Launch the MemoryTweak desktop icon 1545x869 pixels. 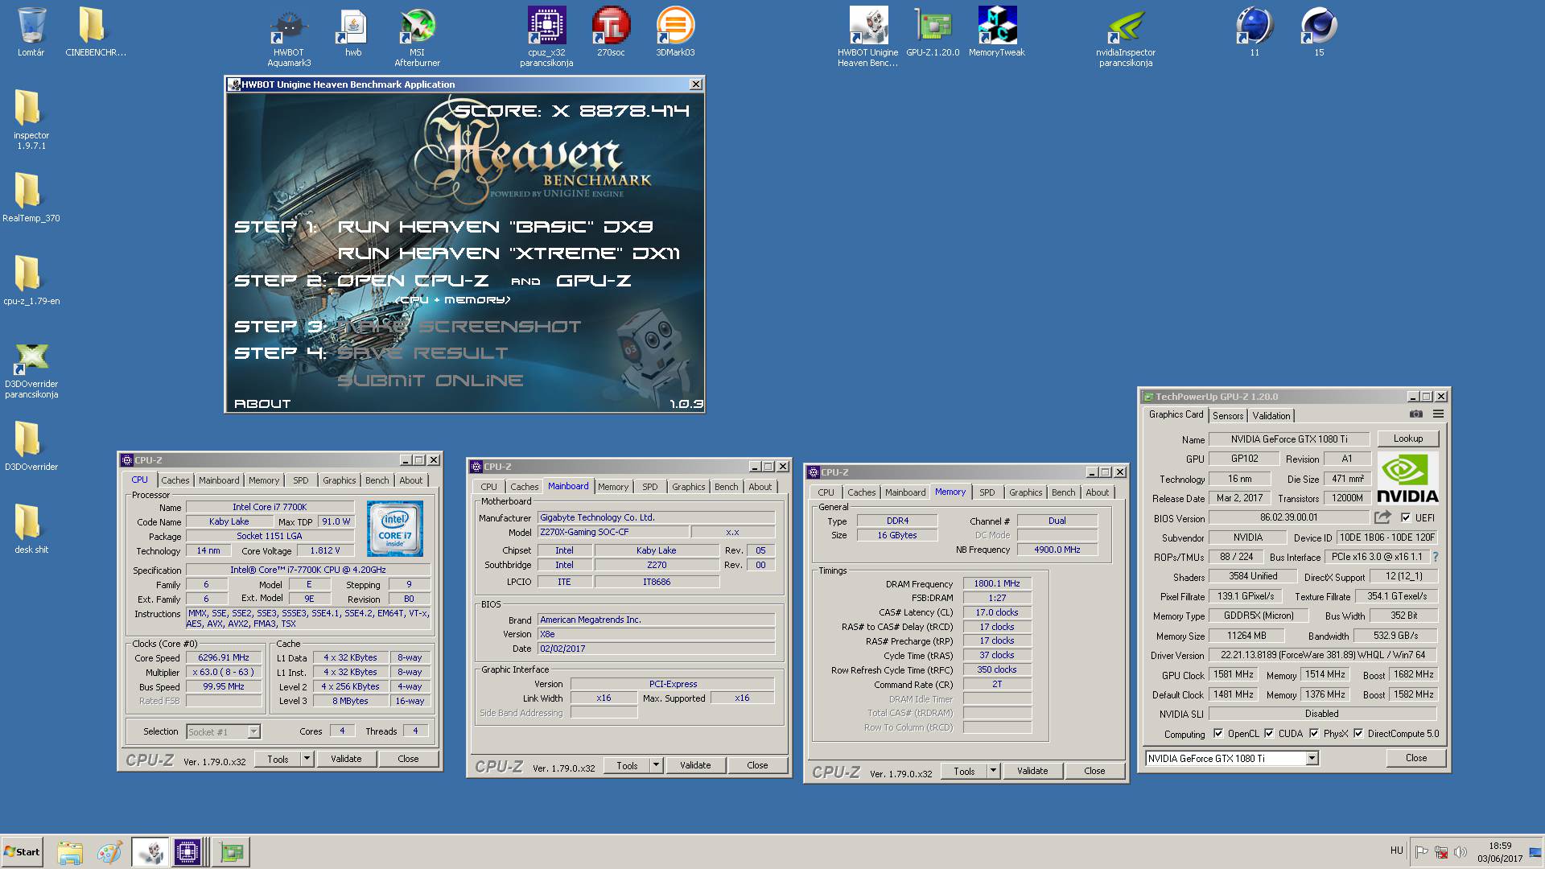(x=997, y=32)
